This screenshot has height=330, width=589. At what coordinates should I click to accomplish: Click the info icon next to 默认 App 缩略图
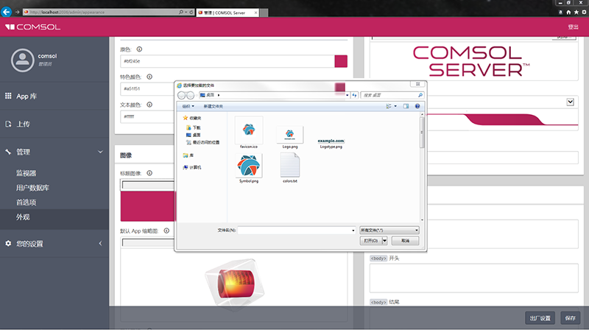tap(166, 231)
